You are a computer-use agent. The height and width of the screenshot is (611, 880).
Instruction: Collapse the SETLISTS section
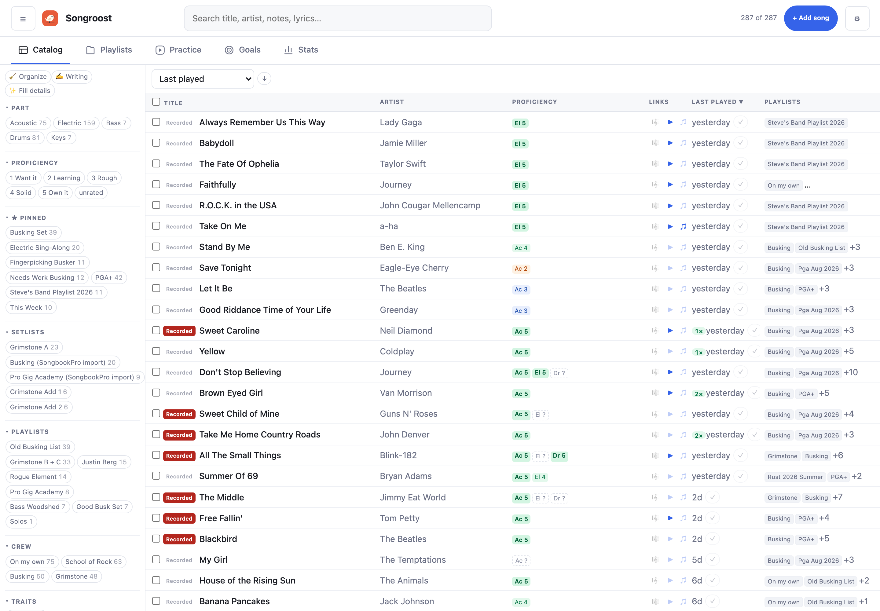point(25,332)
